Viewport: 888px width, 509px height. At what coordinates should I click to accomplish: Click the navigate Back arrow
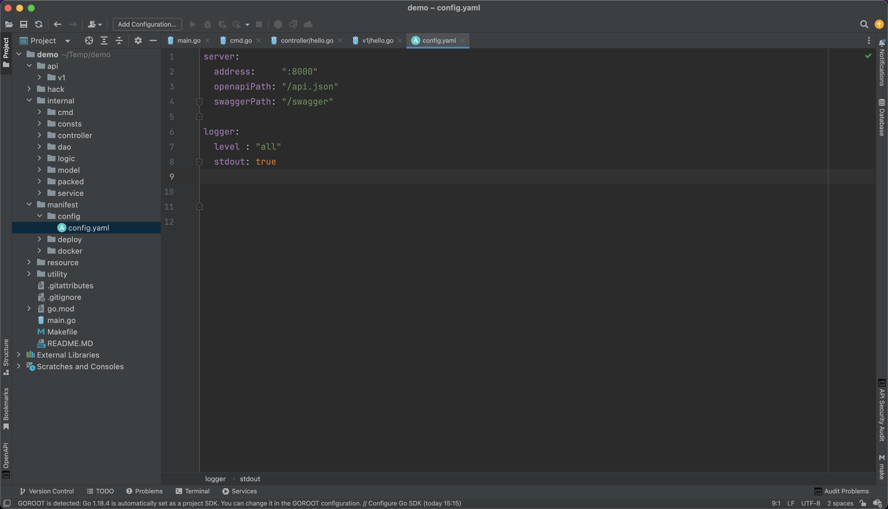(57, 25)
